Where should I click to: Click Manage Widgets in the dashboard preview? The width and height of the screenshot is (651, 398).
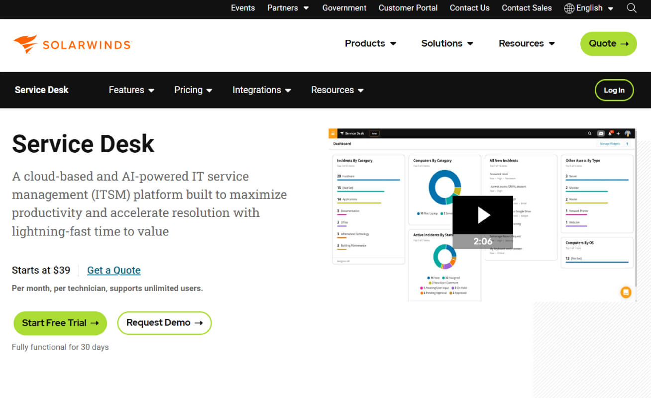coord(610,144)
